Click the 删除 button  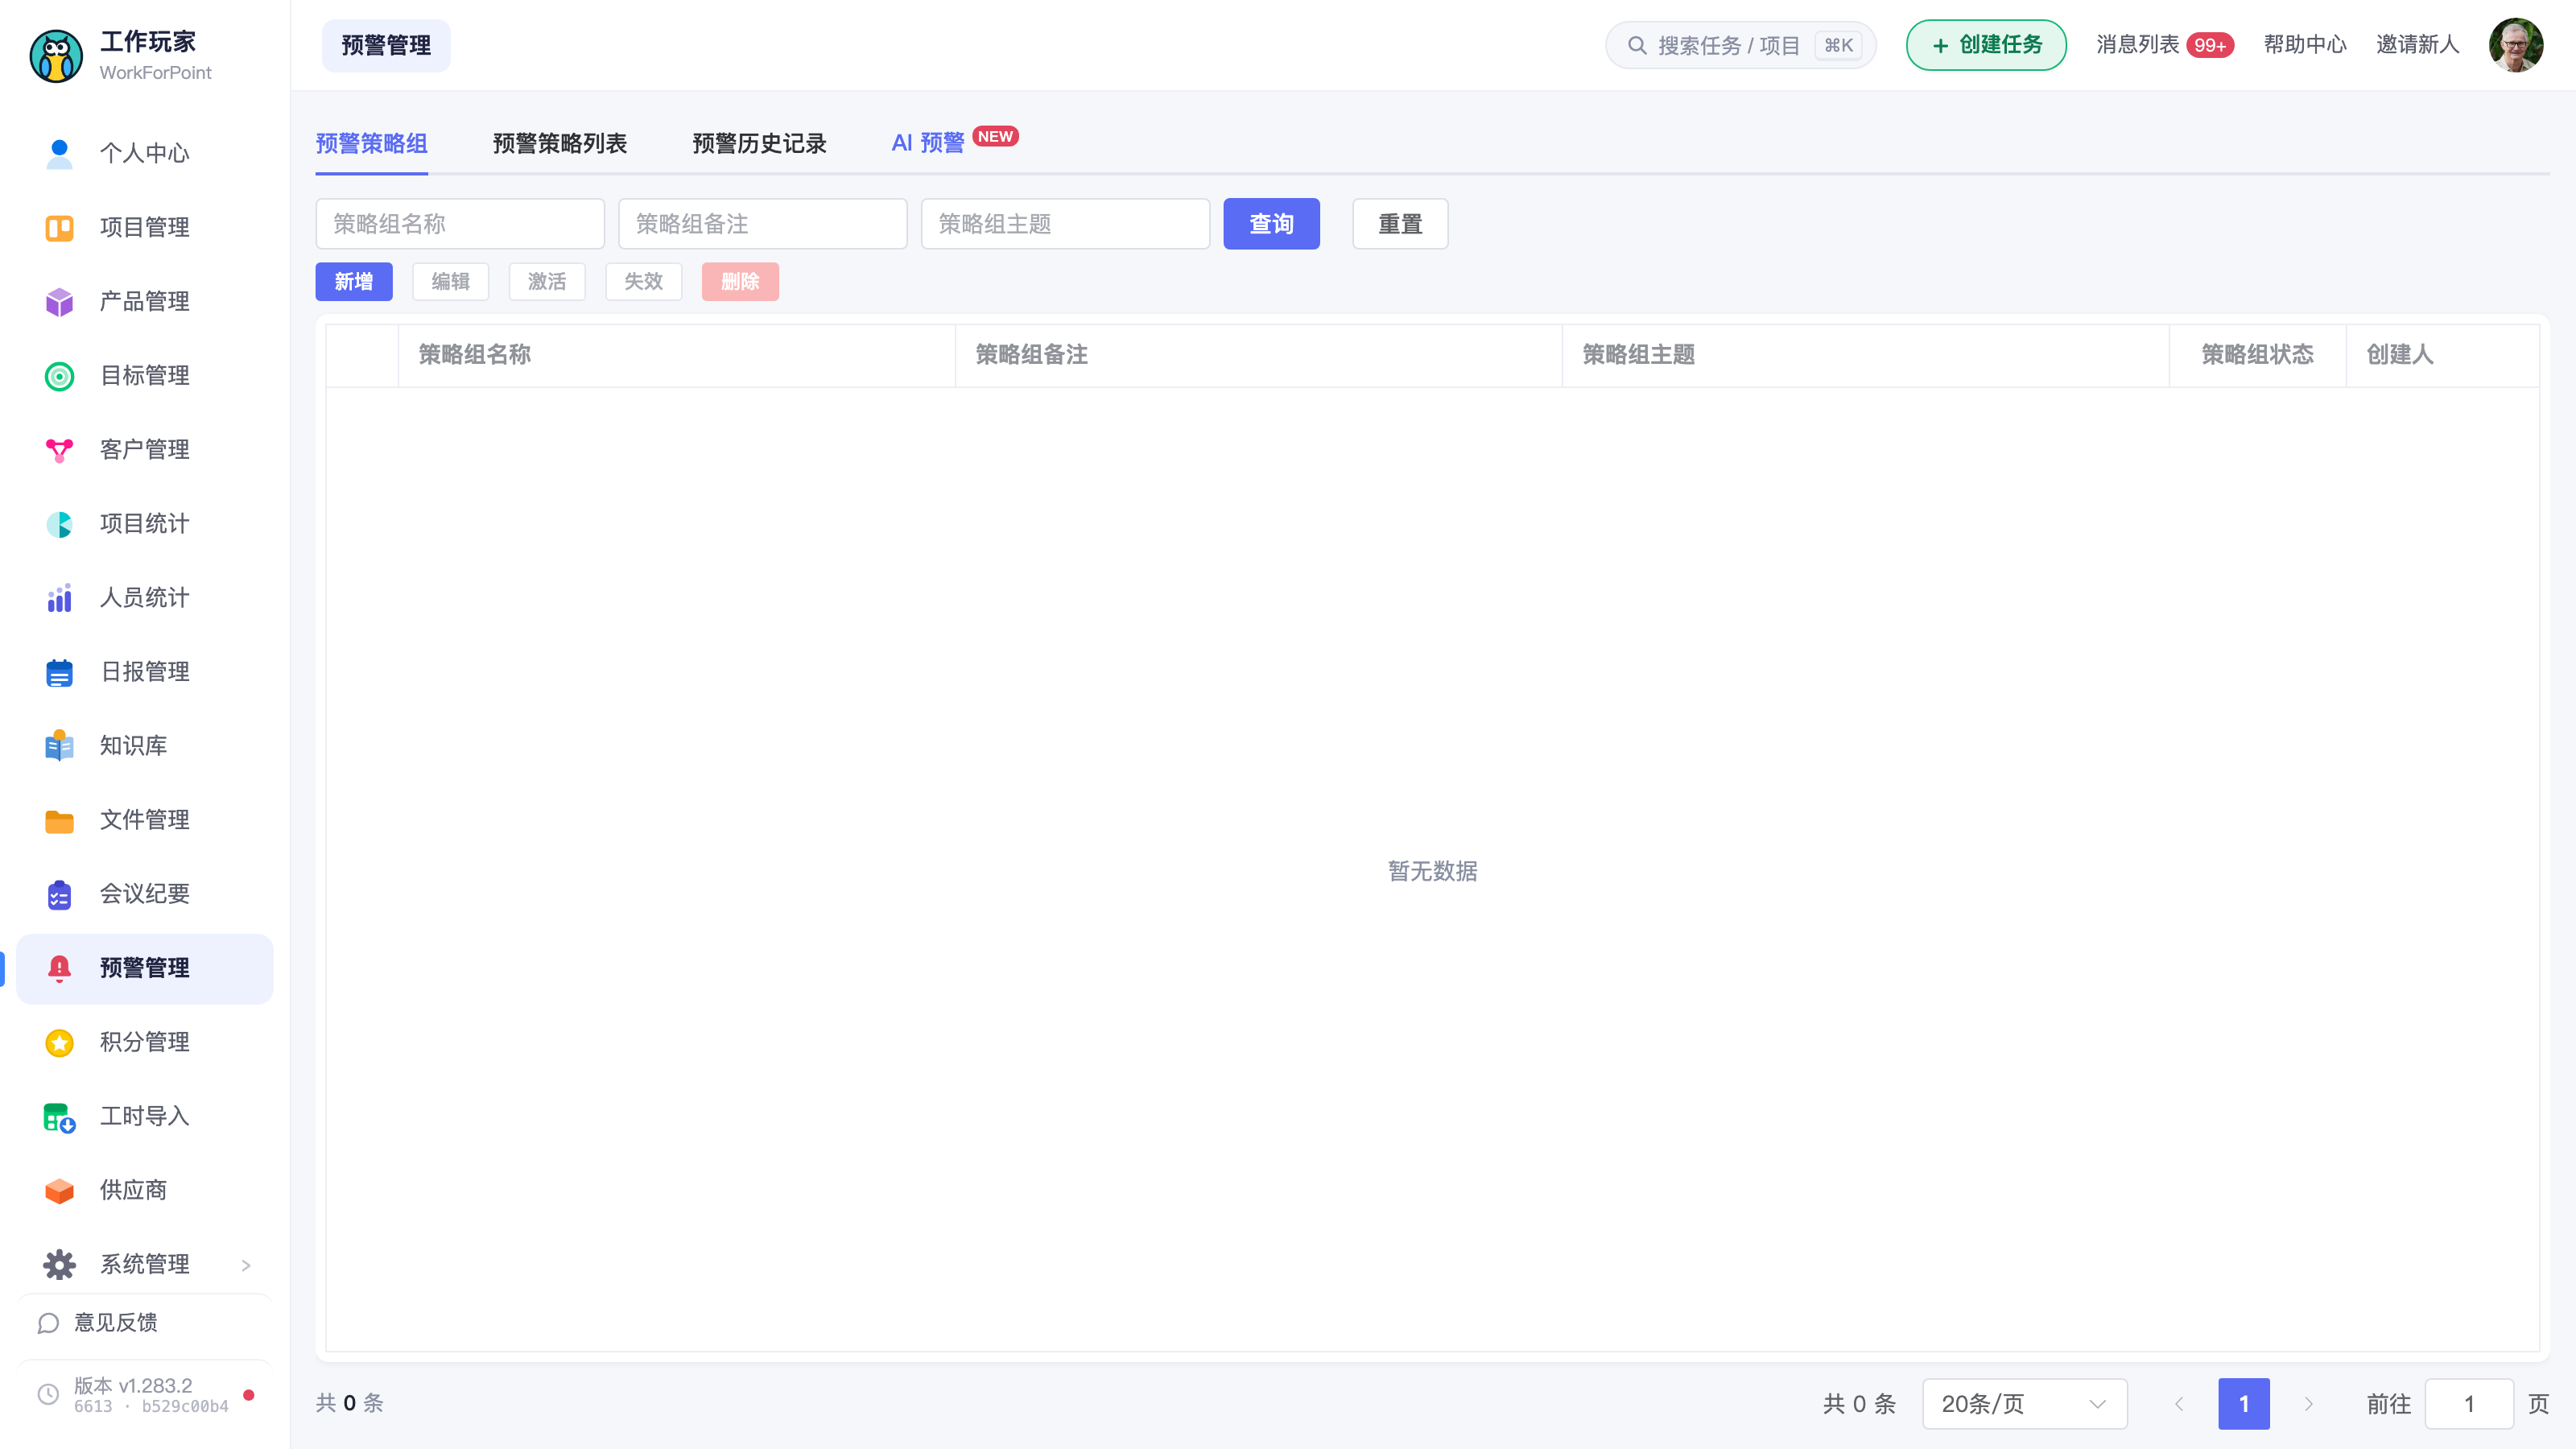click(x=740, y=281)
